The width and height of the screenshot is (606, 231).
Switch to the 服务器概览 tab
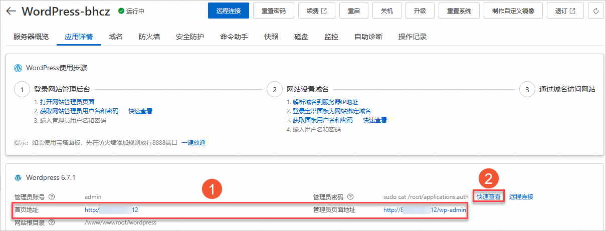pyautogui.click(x=31, y=37)
